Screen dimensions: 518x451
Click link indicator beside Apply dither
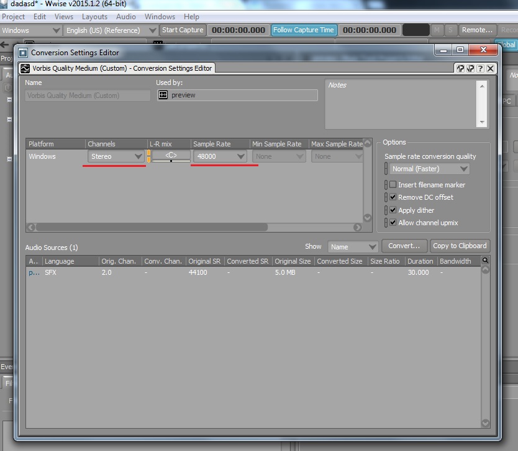click(386, 210)
